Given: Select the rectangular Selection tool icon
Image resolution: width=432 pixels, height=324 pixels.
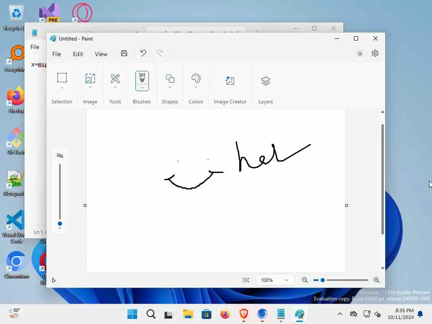Looking at the screenshot, I should pyautogui.click(x=62, y=78).
